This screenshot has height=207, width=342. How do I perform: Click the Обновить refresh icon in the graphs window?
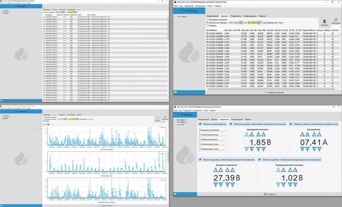(165, 117)
